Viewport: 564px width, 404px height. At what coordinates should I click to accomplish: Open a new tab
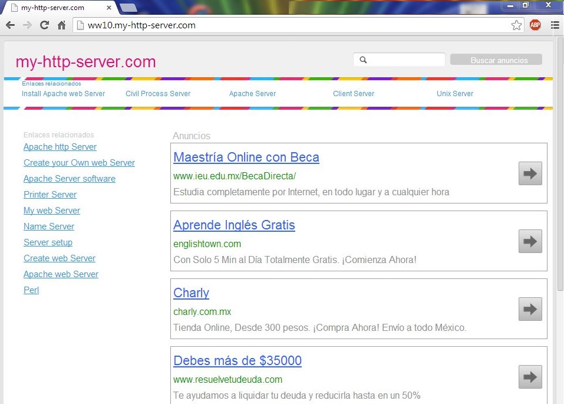pyautogui.click(x=128, y=8)
